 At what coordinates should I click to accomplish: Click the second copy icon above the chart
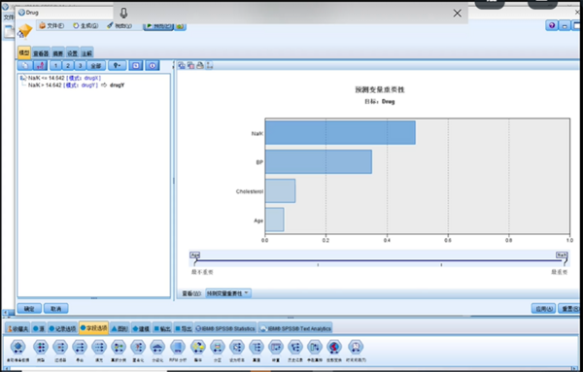(190, 65)
